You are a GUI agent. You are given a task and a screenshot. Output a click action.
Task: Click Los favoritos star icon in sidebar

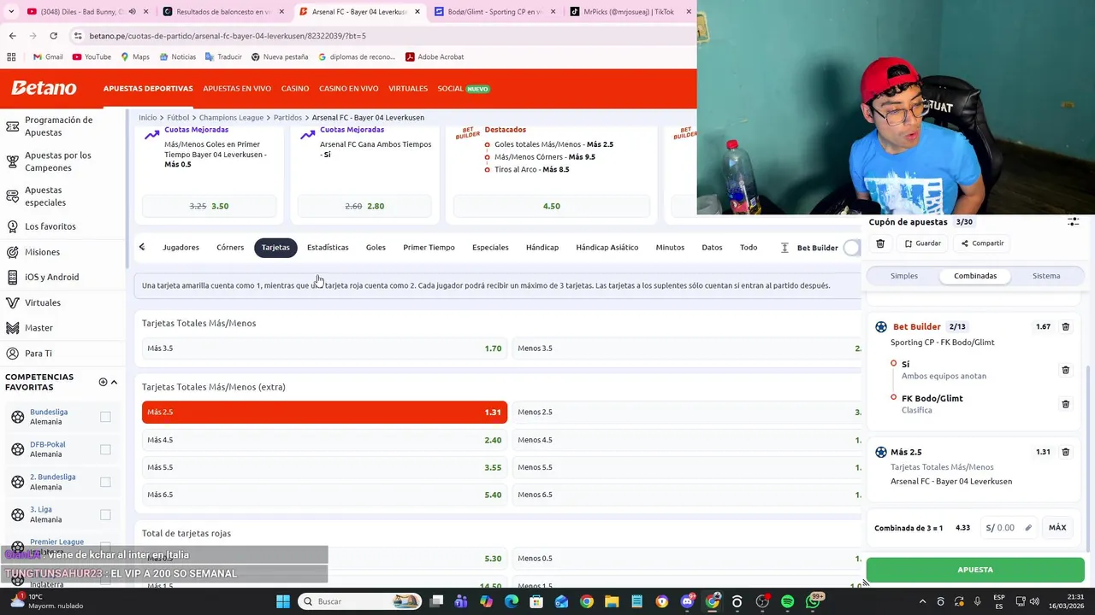(x=13, y=226)
